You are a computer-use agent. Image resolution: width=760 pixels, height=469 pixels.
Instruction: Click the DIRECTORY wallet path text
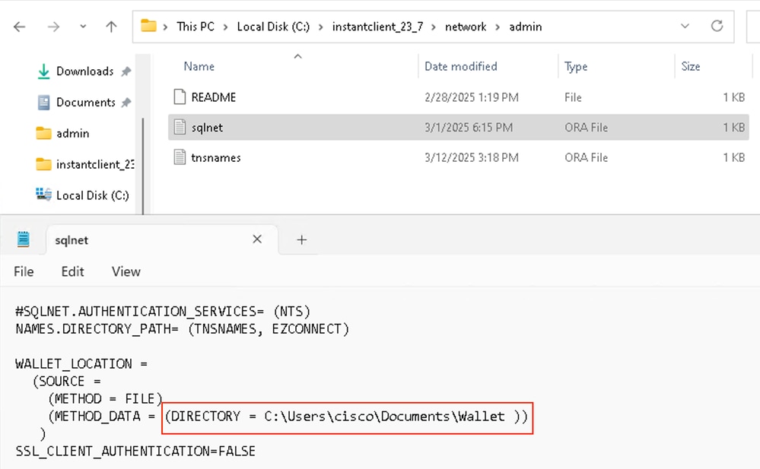coord(347,417)
